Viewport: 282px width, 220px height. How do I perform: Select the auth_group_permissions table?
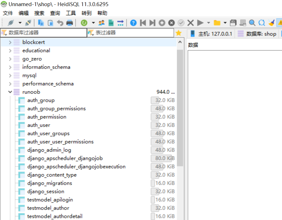[x=56, y=109]
